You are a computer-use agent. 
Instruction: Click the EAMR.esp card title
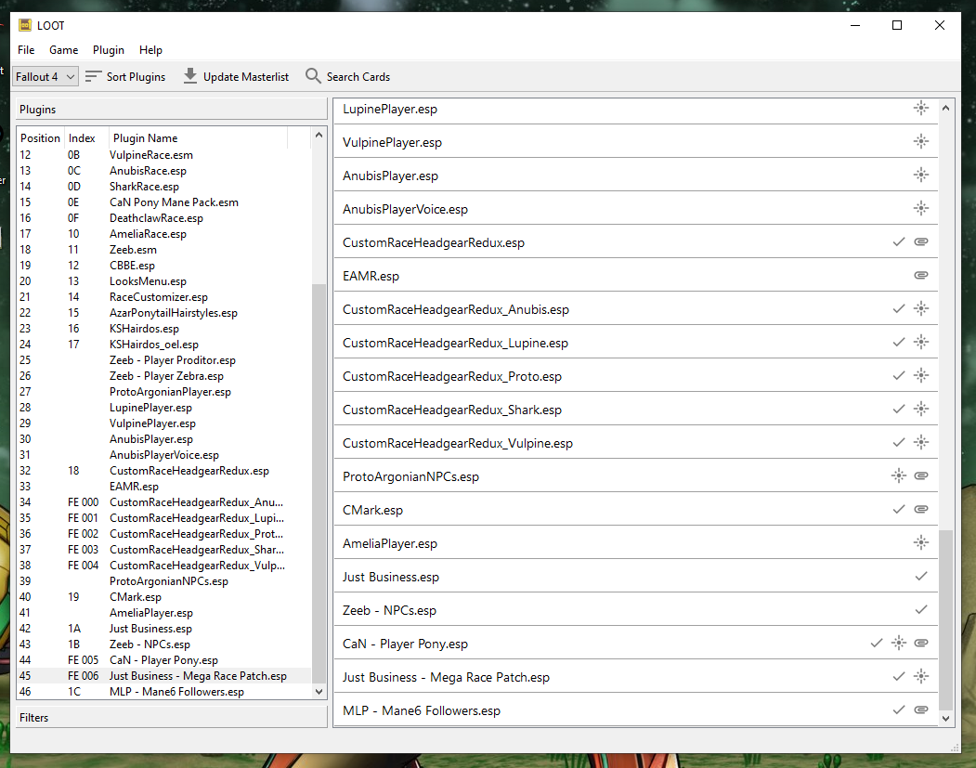371,276
